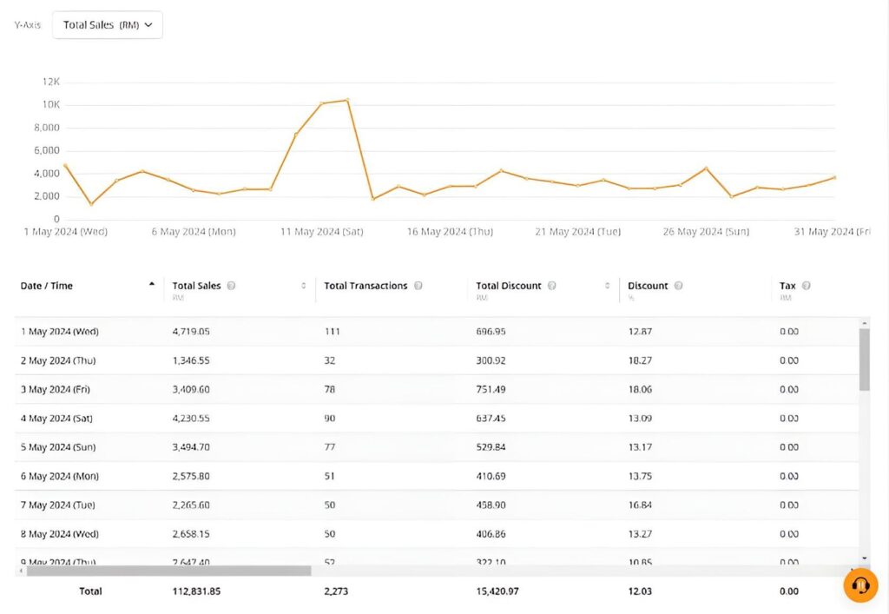Click the help icon beside Tax column

coord(806,285)
